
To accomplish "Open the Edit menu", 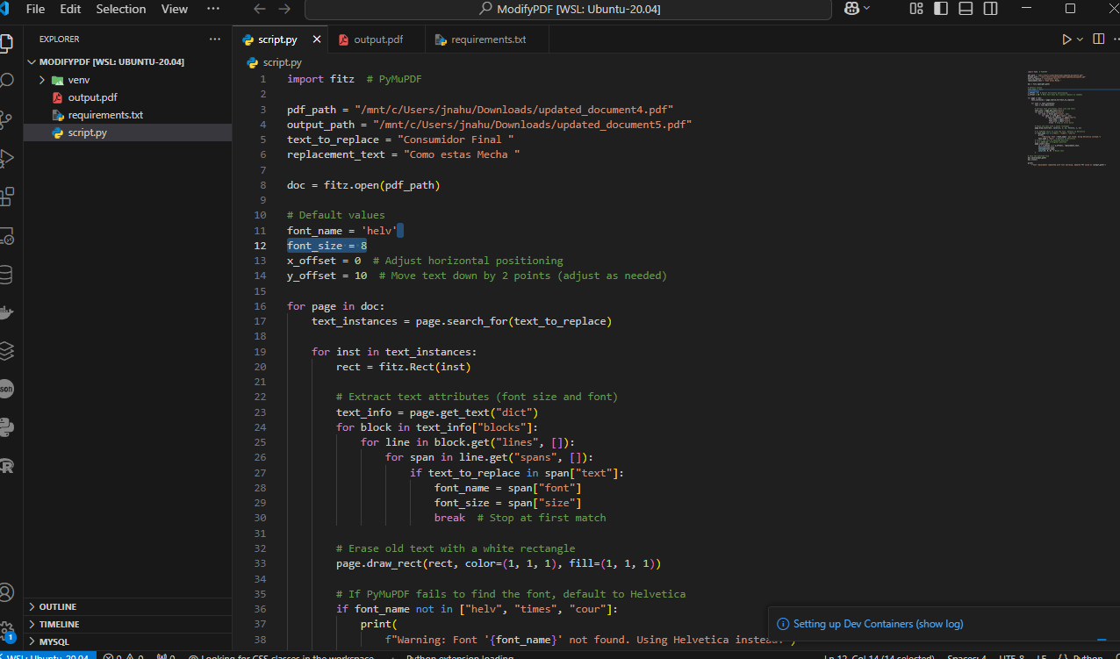I will 70,9.
